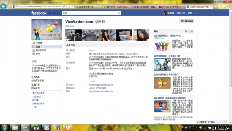This screenshot has width=232, height=131.
Task: Select the Info item in page sidebar
Action: 47,47
